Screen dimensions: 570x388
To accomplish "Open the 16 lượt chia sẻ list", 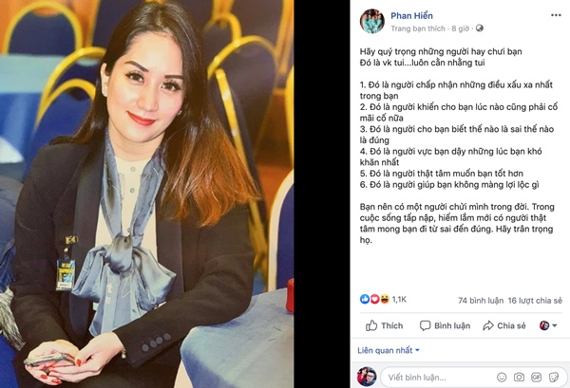I will [535, 301].
